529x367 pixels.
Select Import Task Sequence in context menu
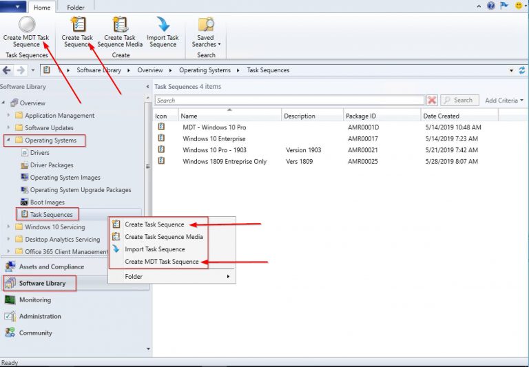point(154,249)
